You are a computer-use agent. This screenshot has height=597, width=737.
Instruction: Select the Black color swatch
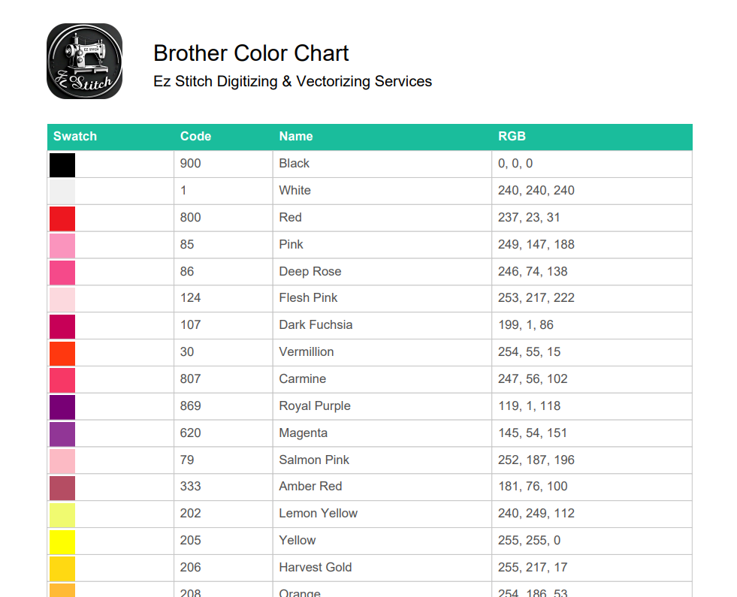62,165
